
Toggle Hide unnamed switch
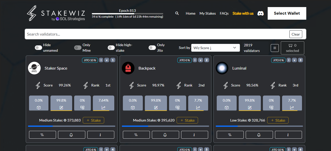tap(38, 48)
